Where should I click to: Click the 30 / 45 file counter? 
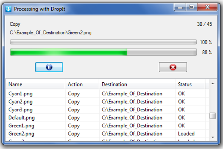click(x=204, y=24)
